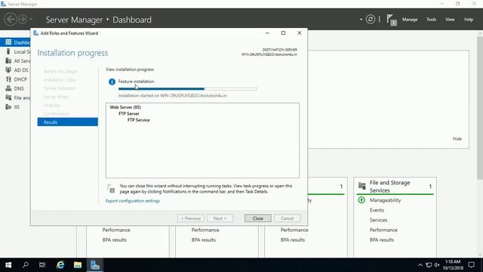The width and height of the screenshot is (483, 272).
Task: Click the forward navigation arrow in Server Manager
Action: pos(23,20)
